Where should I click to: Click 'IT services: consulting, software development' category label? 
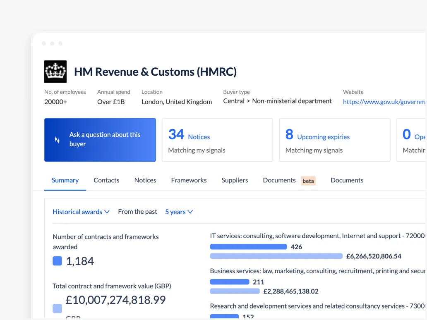point(317,236)
